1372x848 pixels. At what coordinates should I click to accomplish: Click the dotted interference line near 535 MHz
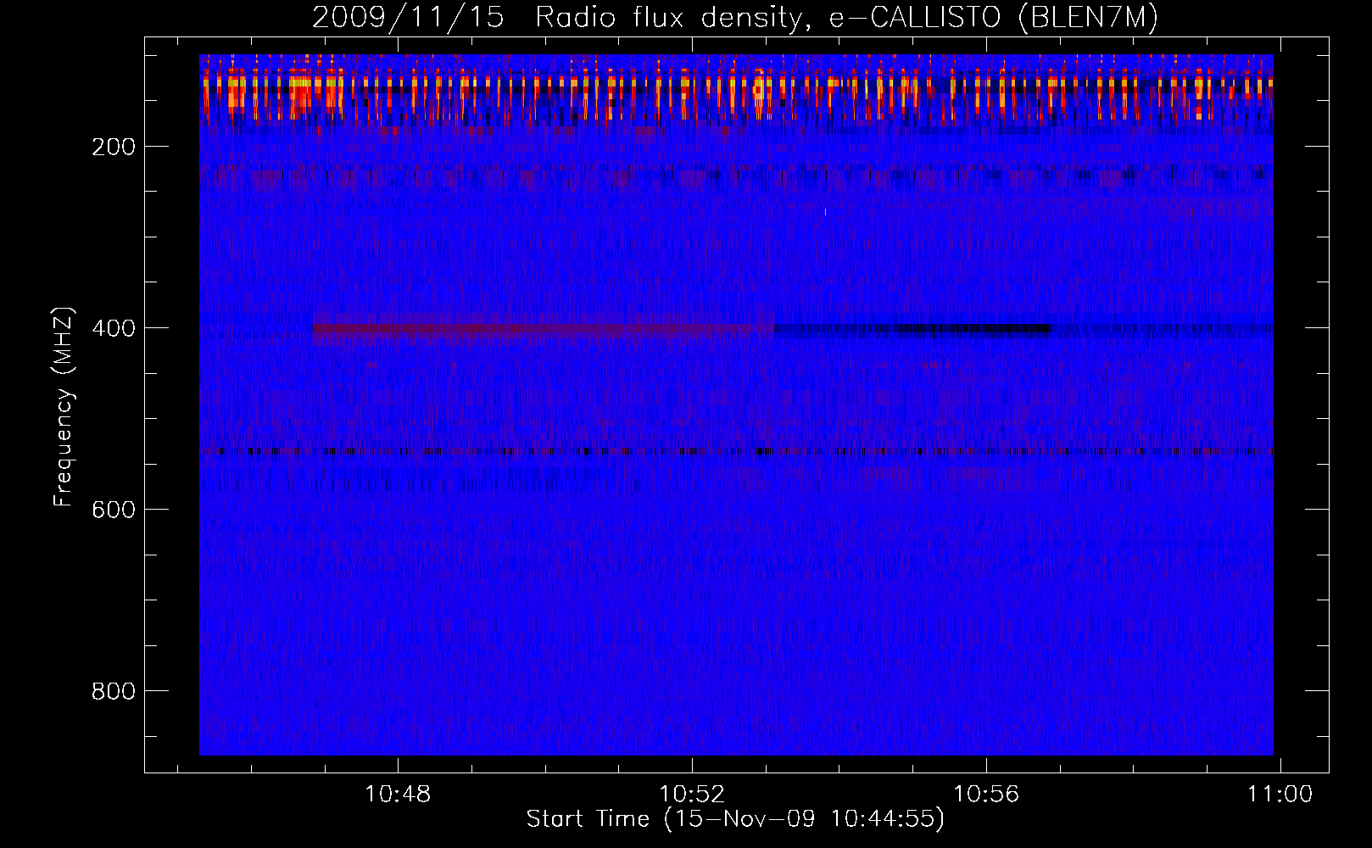click(x=736, y=451)
